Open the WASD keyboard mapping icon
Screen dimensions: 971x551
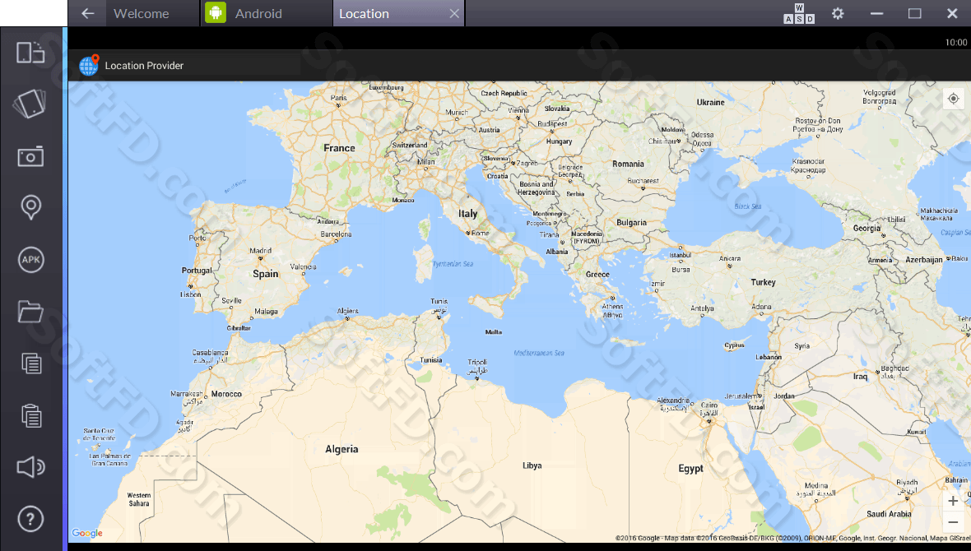coord(799,14)
